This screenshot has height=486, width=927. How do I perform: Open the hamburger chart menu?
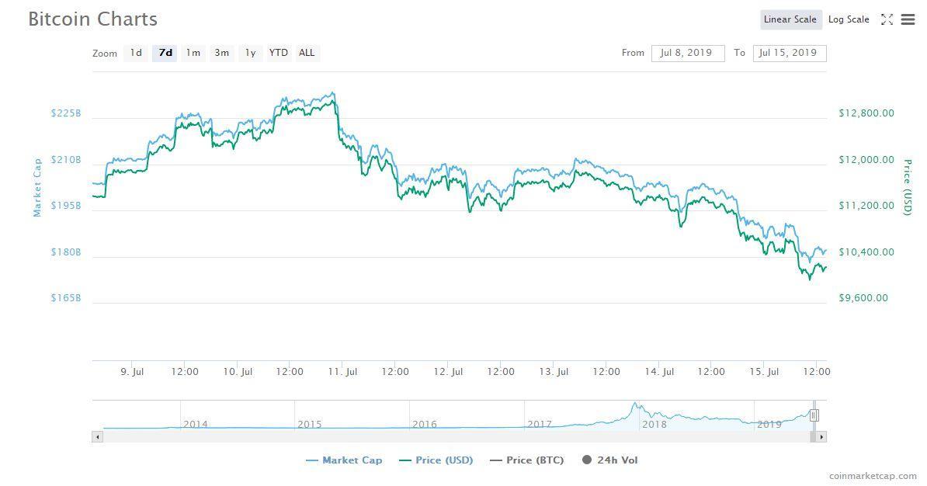908,19
